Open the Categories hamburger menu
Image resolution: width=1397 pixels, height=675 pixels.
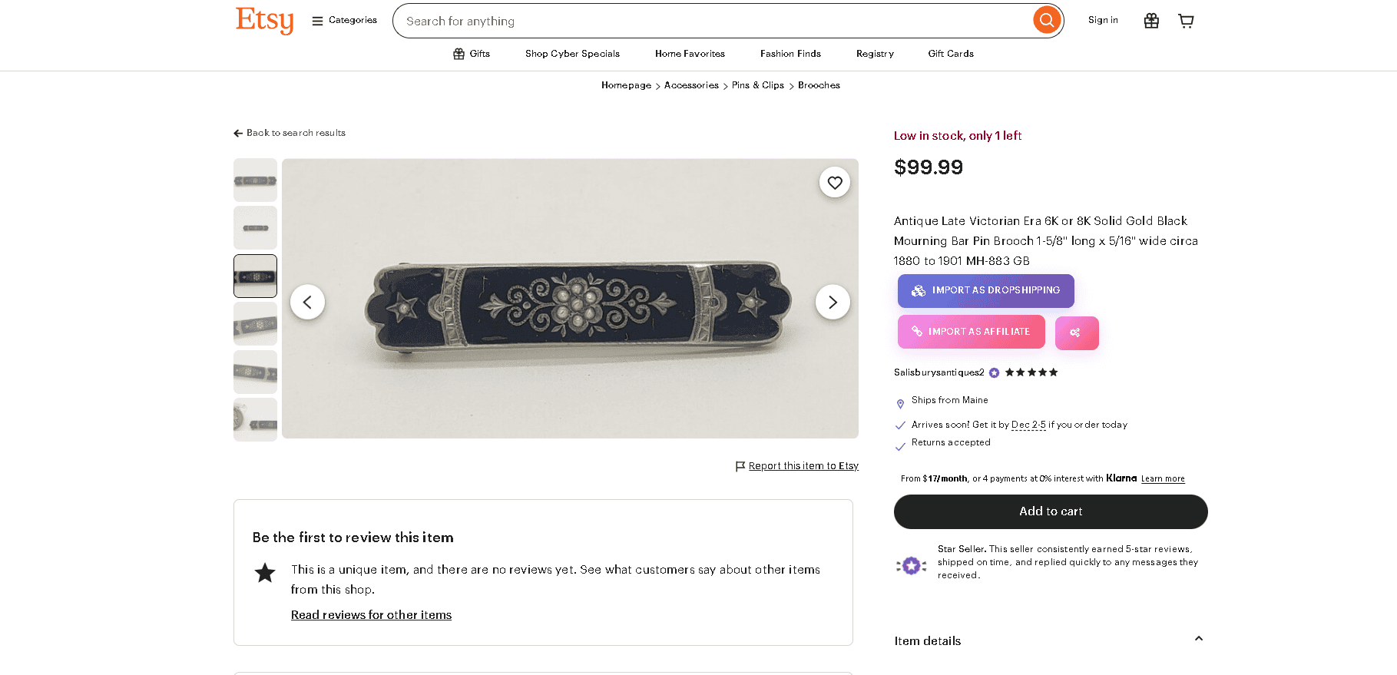pos(344,21)
